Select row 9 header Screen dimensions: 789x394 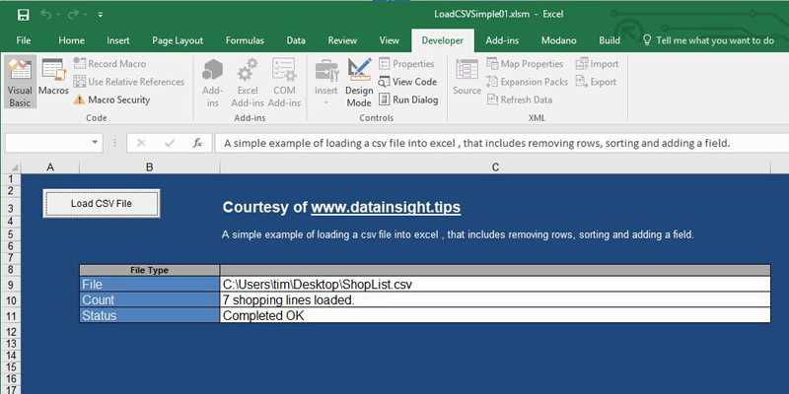(x=11, y=285)
